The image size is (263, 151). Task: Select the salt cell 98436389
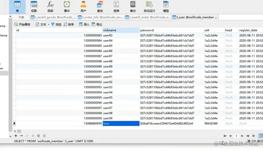[x=214, y=123]
